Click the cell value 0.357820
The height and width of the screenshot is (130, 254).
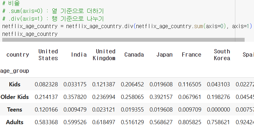pyautogui.click(x=75, y=97)
